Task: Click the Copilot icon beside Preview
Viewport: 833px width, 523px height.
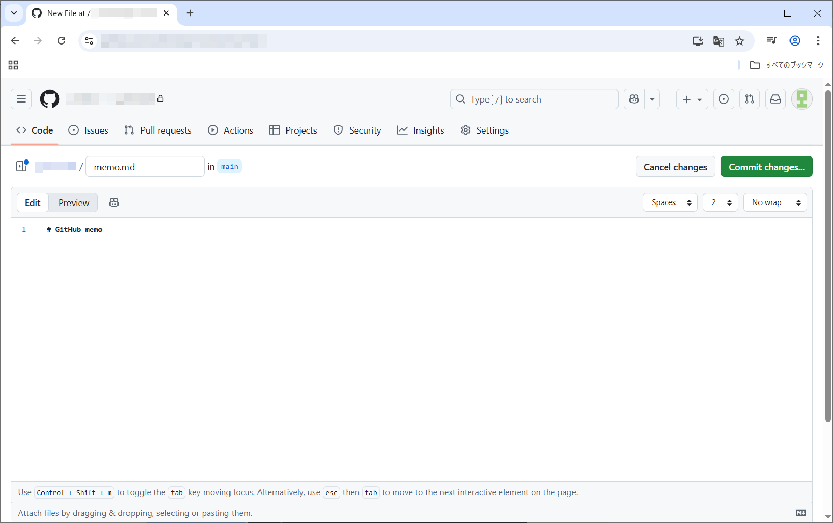Action: [114, 202]
